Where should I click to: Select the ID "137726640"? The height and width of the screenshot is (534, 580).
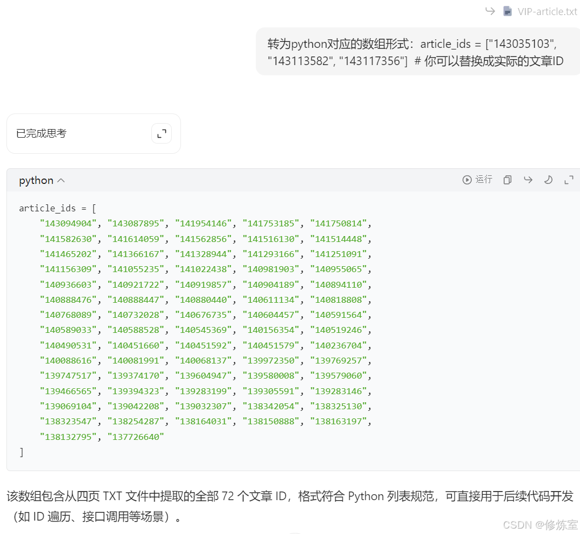click(x=136, y=437)
